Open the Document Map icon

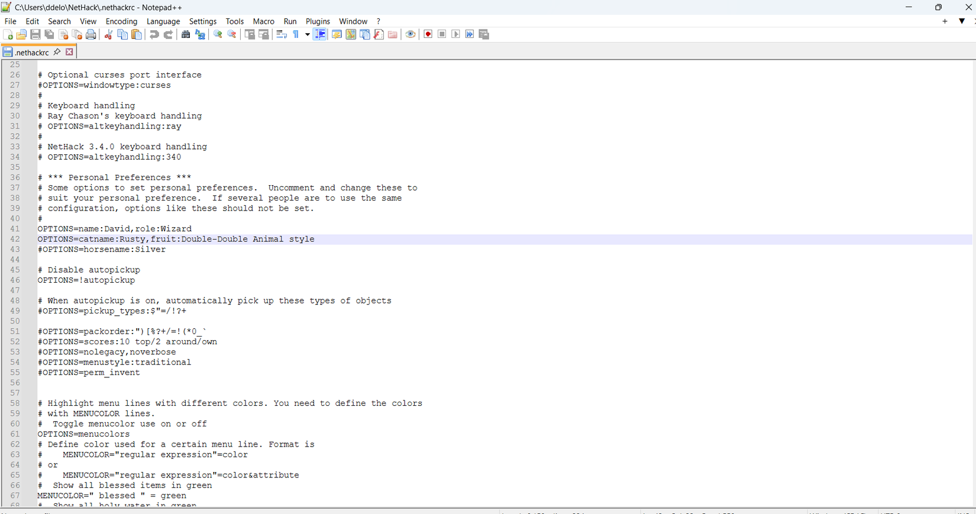351,34
